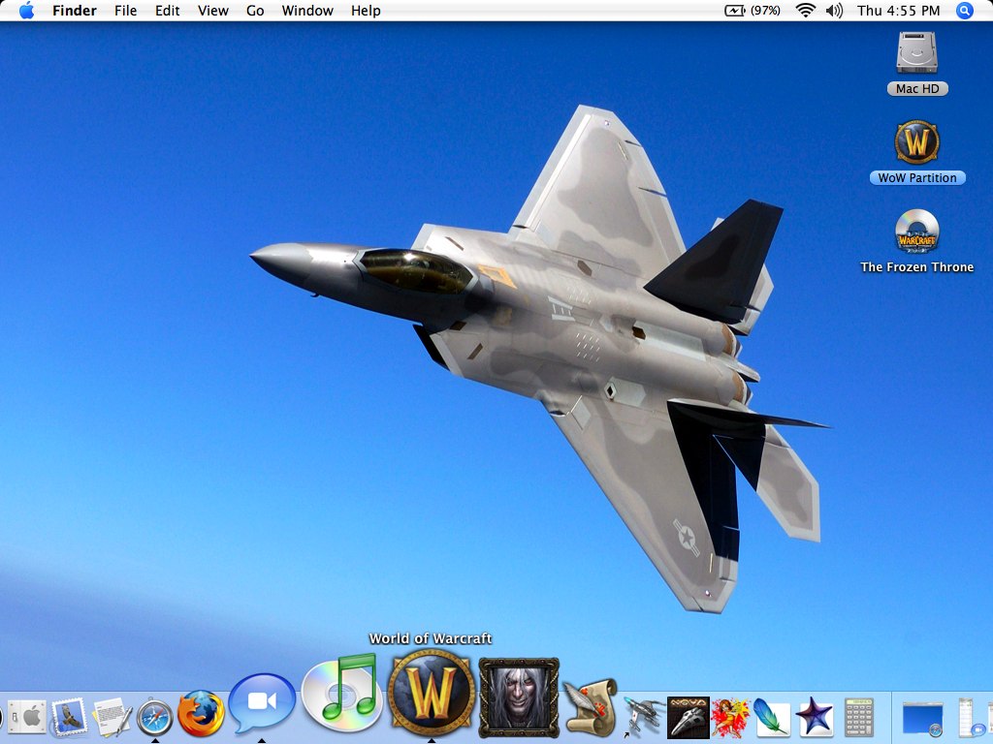Image resolution: width=993 pixels, height=744 pixels.
Task: Open the Apple menu
Action: click(x=26, y=11)
